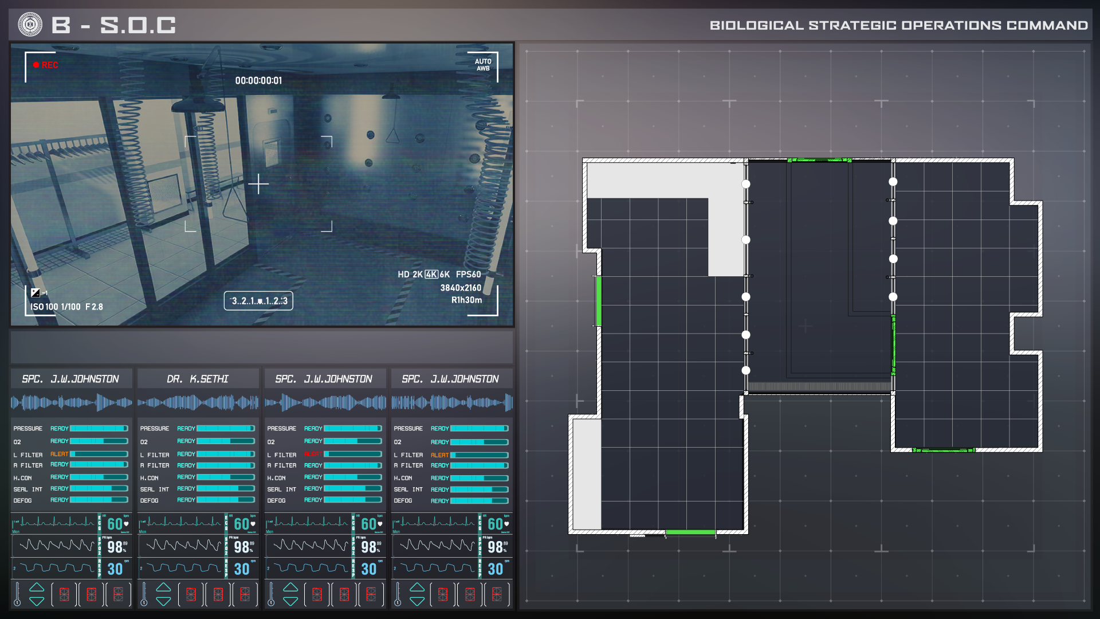Image resolution: width=1100 pixels, height=619 pixels.
Task: Click the B-S.O.C emblem logo
Action: tap(30, 25)
